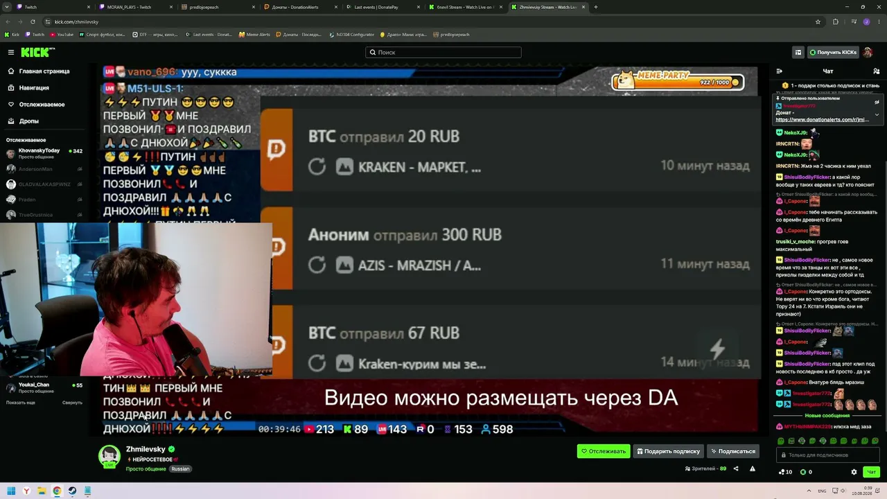The height and width of the screenshot is (499, 887).
Task: Open Meme Alerts bookmark
Action: click(x=254, y=34)
